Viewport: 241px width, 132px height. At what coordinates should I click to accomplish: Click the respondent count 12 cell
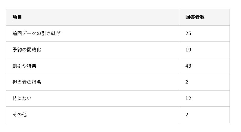pyautogui.click(x=188, y=98)
